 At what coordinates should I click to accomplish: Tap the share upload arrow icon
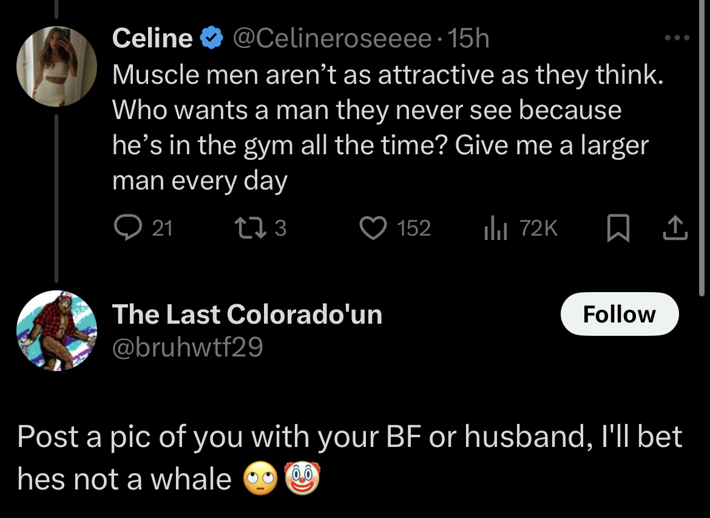(x=675, y=228)
